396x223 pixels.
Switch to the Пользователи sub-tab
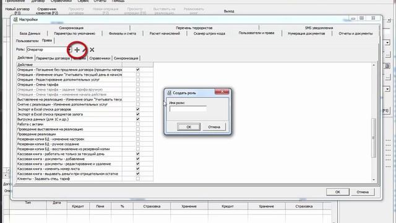(27, 41)
